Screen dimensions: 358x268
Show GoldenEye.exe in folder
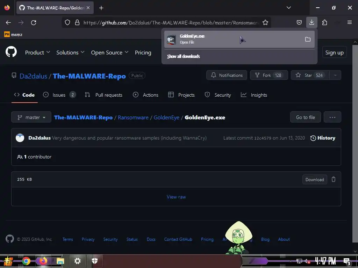[308, 39]
